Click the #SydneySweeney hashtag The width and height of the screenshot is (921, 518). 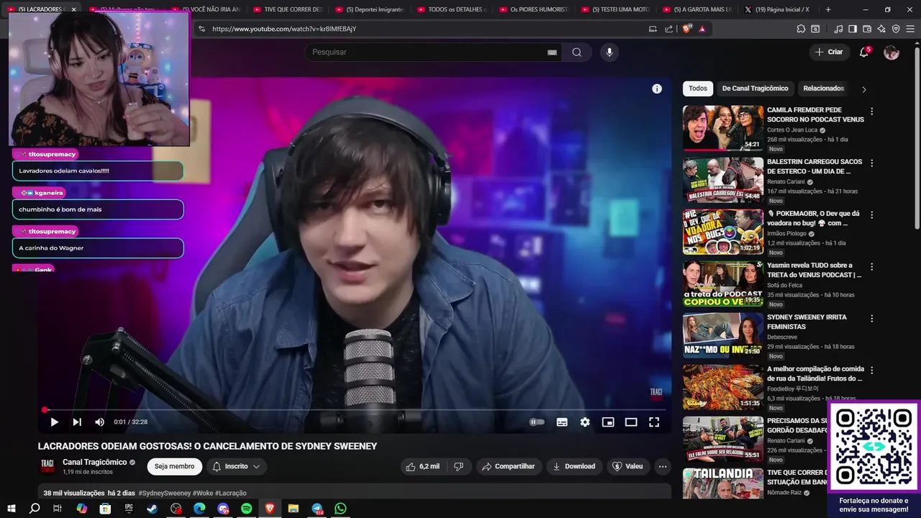click(x=165, y=493)
